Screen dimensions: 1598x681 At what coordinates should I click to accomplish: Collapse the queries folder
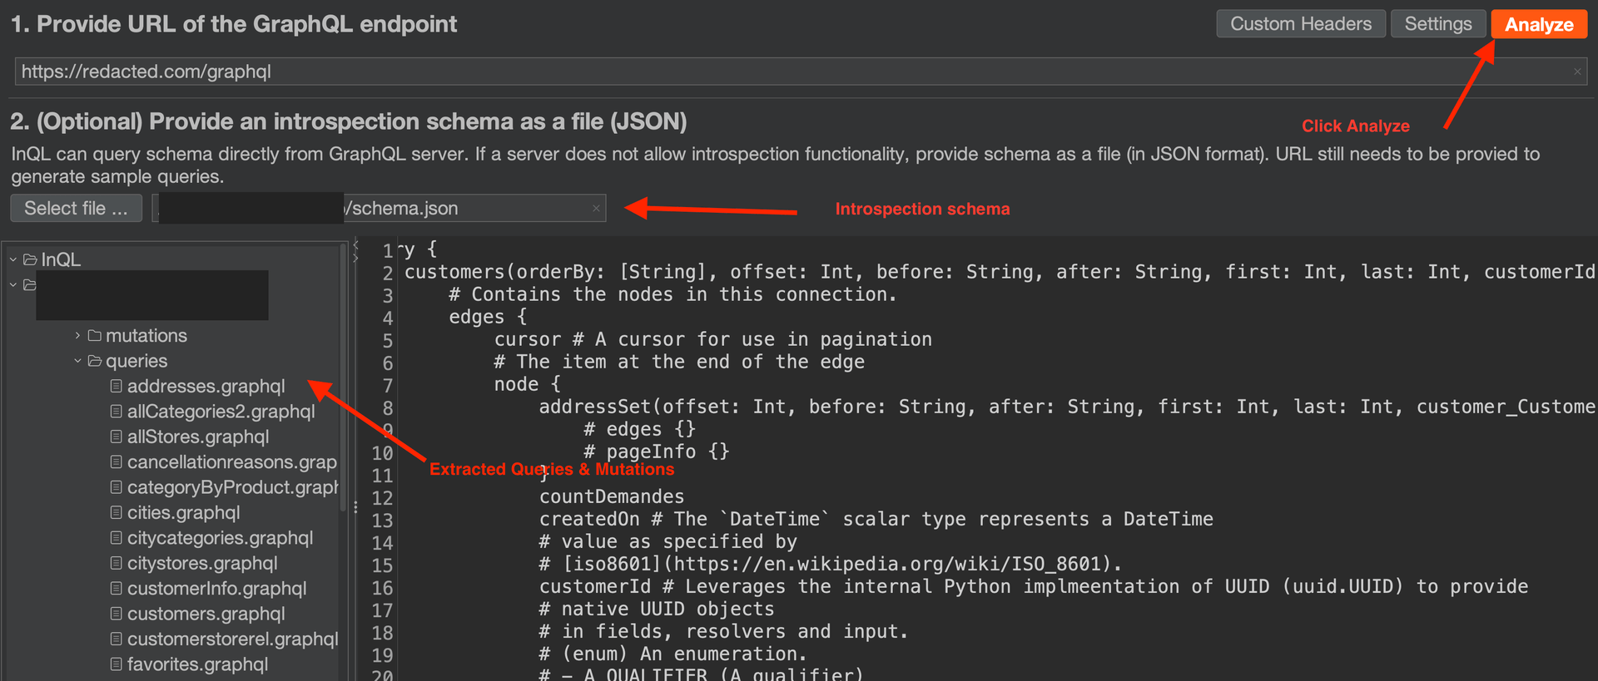point(77,361)
